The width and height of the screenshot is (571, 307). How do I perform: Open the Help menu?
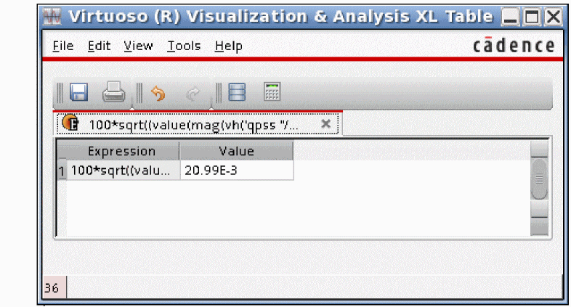tap(228, 46)
